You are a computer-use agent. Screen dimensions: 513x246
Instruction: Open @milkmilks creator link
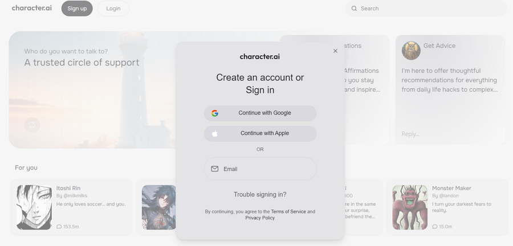[72, 196]
